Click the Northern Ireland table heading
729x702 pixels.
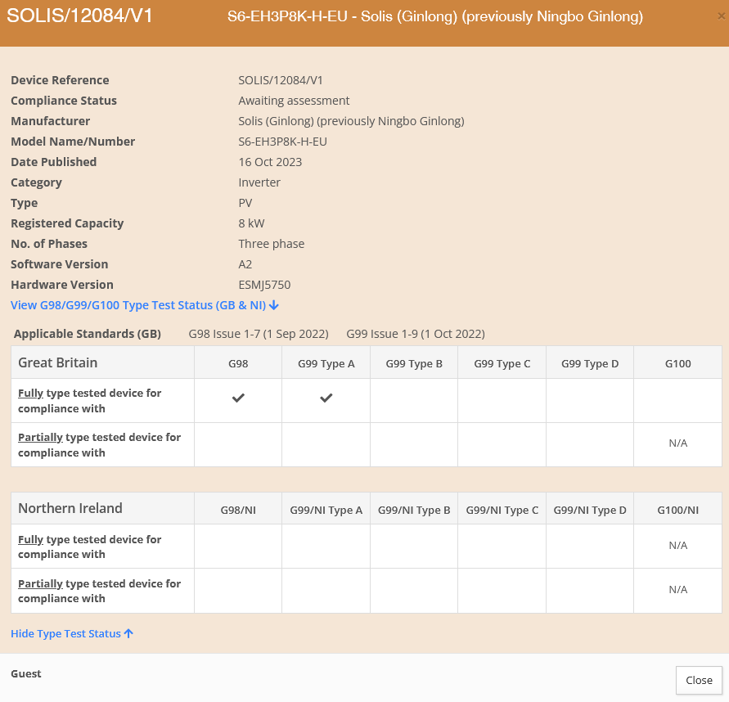point(70,508)
